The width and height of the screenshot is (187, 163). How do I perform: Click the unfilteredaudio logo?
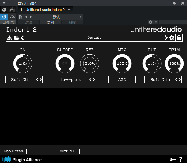156,29
